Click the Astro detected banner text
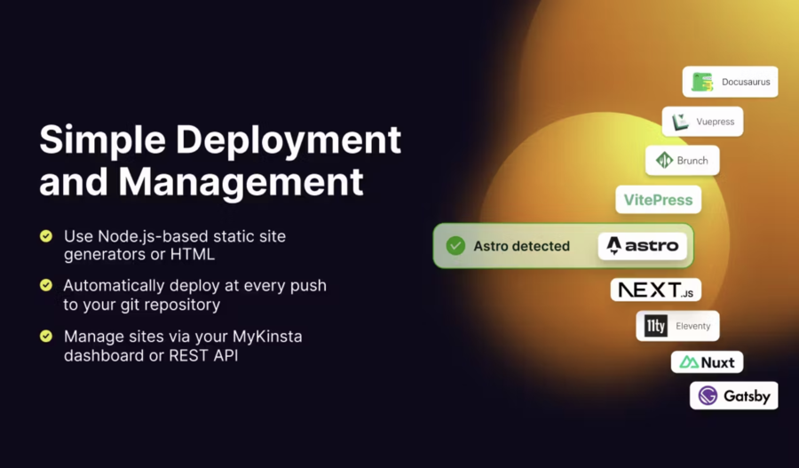This screenshot has height=468, width=799. tap(521, 246)
